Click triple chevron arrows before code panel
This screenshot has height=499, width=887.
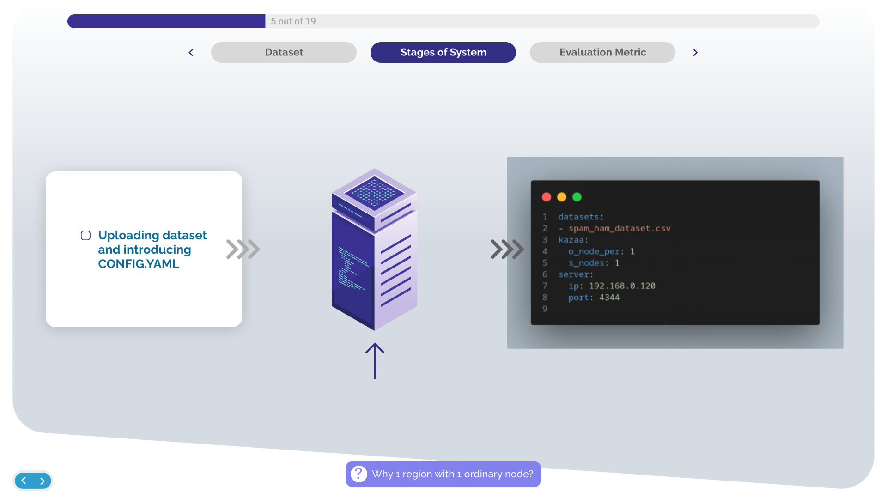507,249
